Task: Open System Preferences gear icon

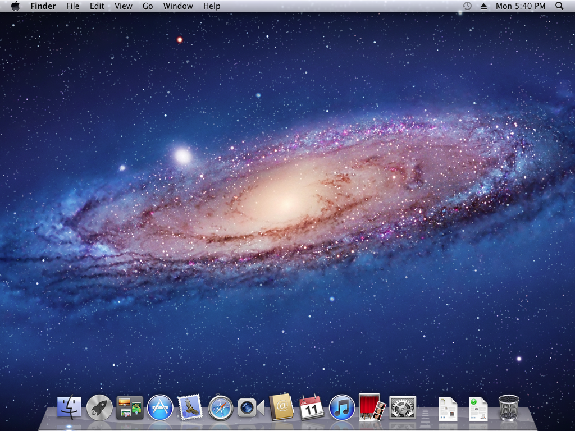Action: point(401,407)
